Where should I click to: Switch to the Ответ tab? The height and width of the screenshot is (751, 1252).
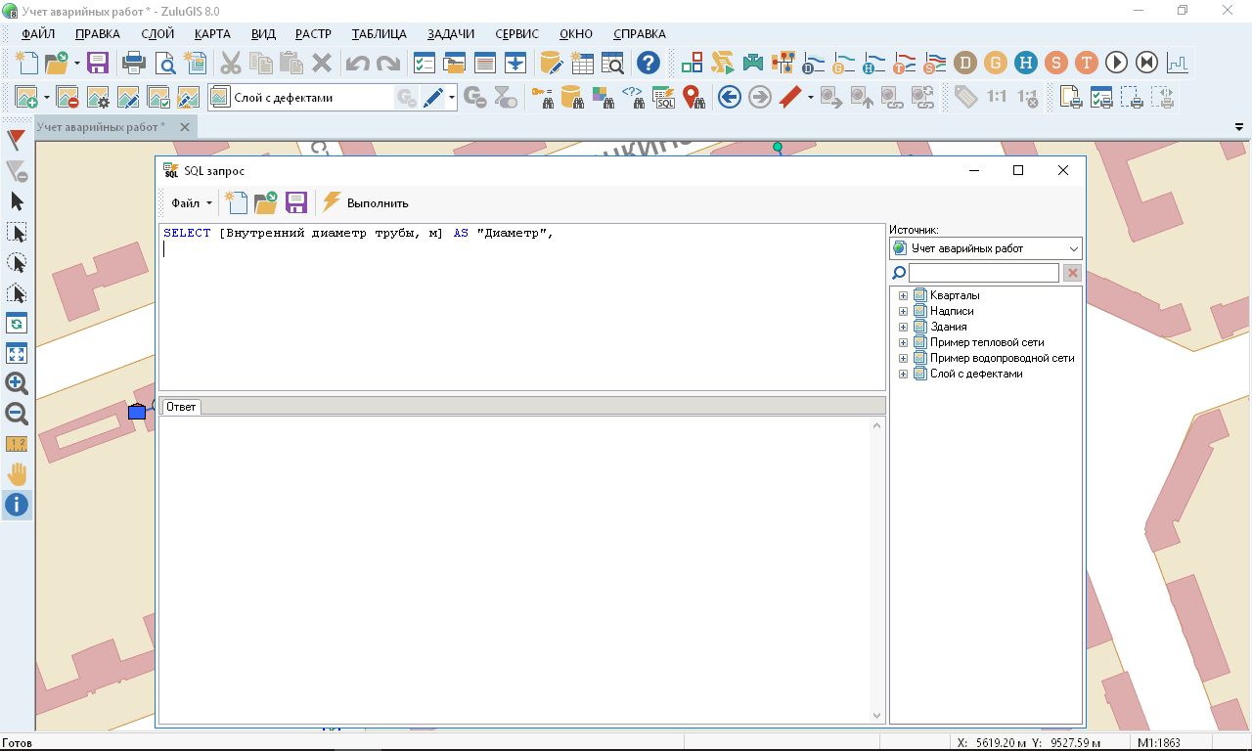[181, 407]
